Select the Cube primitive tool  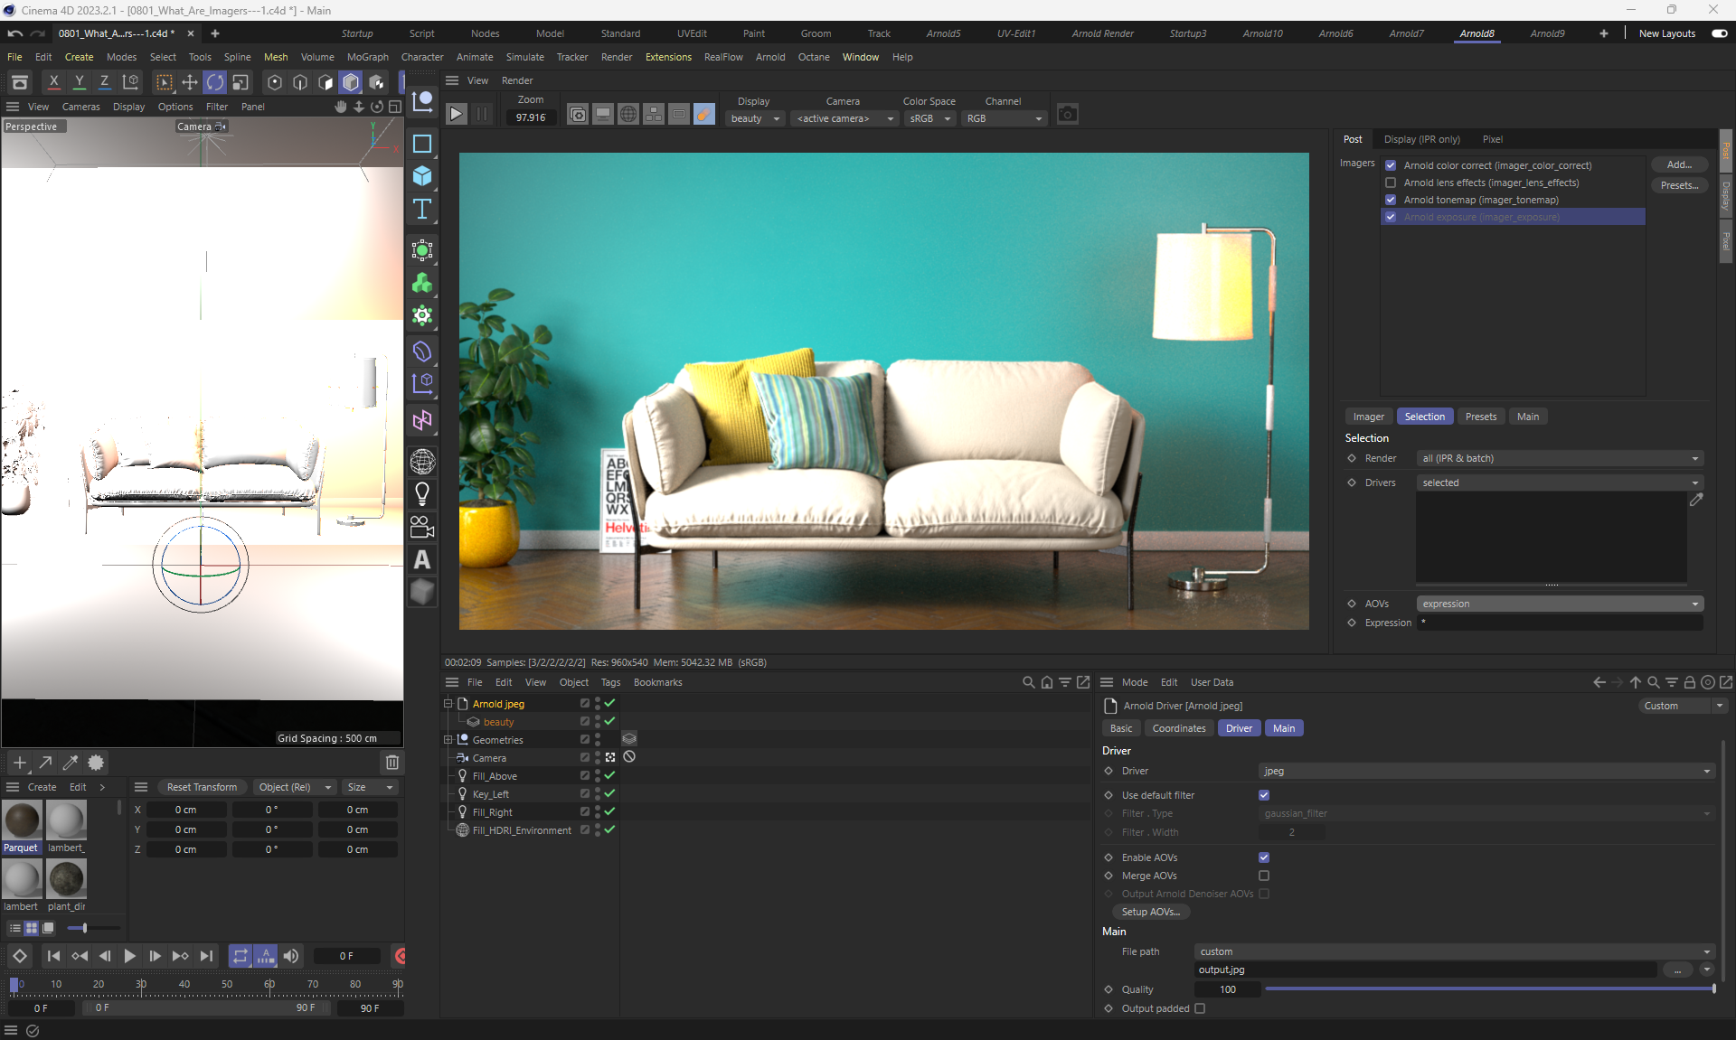click(x=422, y=176)
